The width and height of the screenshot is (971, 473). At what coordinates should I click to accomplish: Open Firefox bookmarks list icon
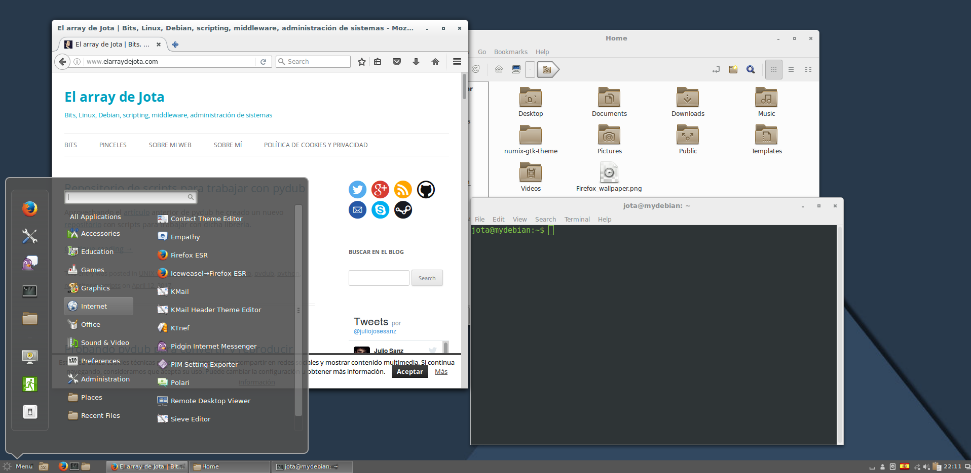tap(378, 62)
